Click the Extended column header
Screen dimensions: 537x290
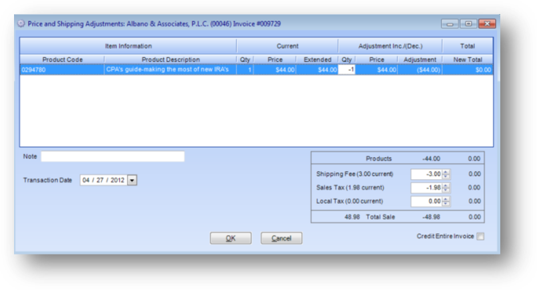point(317,59)
